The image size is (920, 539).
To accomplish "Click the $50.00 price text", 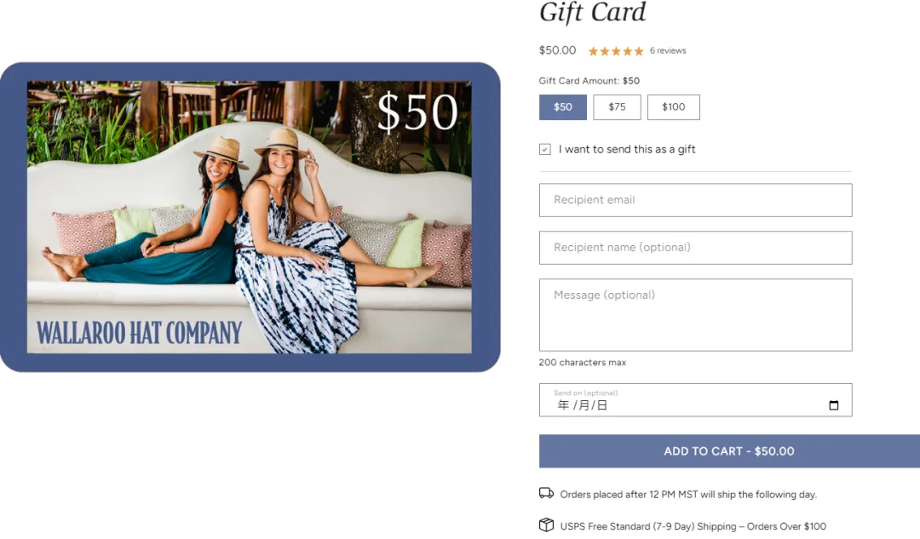I will [557, 50].
